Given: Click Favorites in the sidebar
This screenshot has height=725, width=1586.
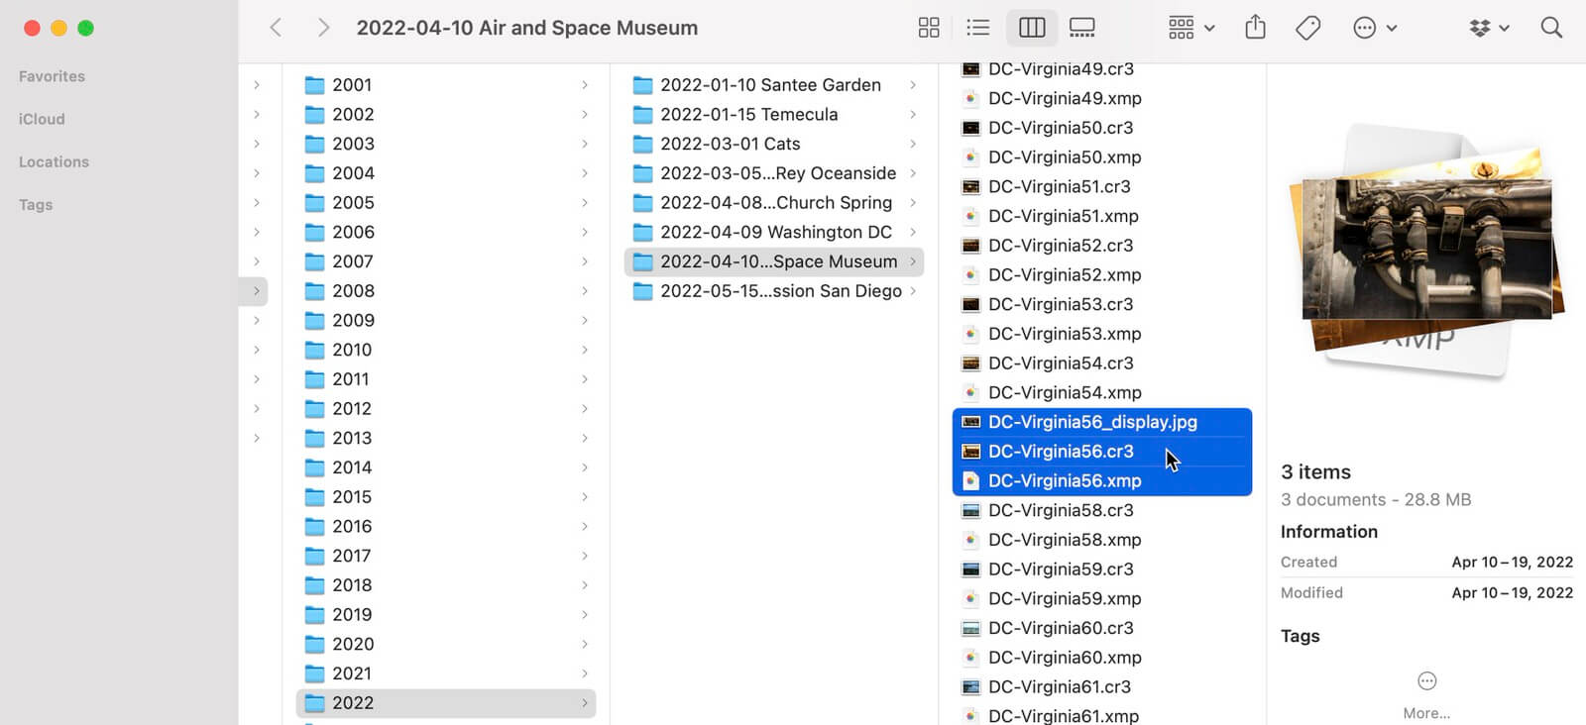Looking at the screenshot, I should (52, 76).
